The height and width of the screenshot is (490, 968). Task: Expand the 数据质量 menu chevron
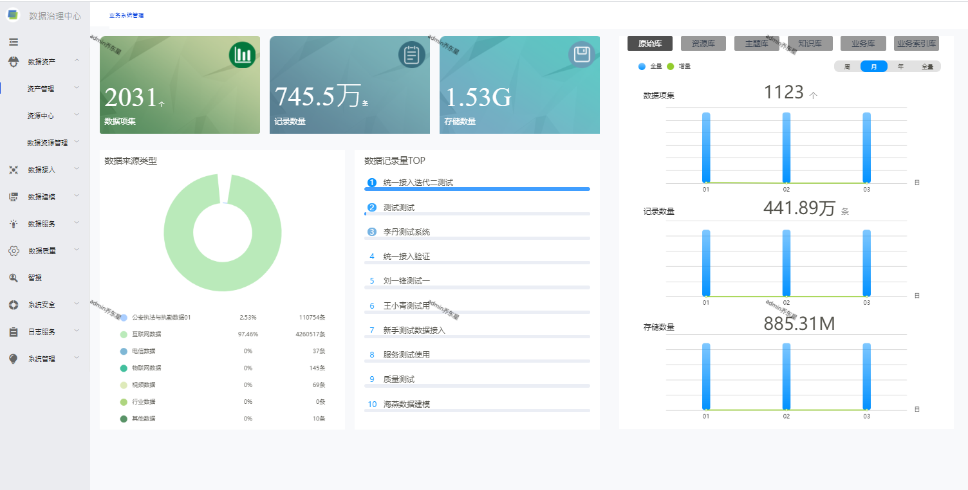(77, 250)
